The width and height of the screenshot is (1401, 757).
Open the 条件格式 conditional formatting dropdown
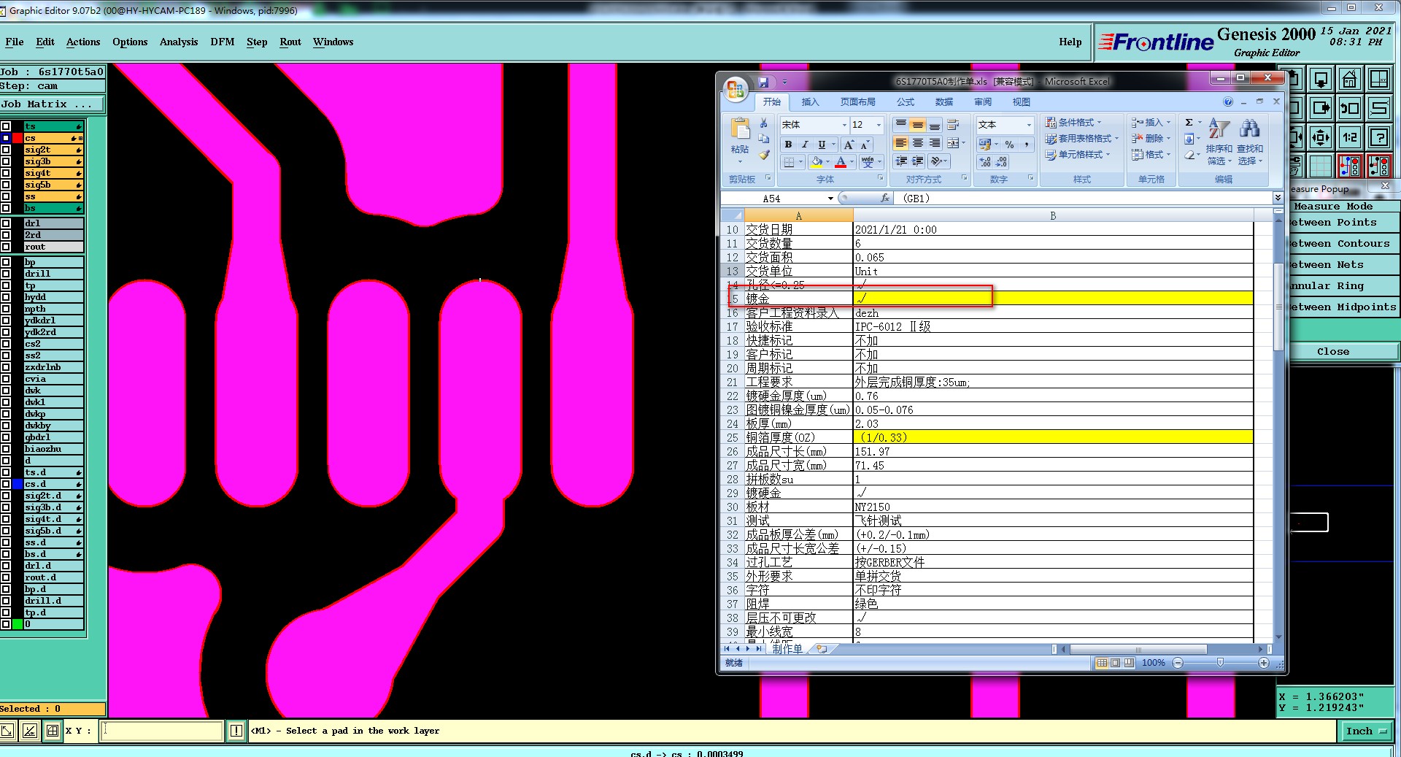pos(1073,123)
